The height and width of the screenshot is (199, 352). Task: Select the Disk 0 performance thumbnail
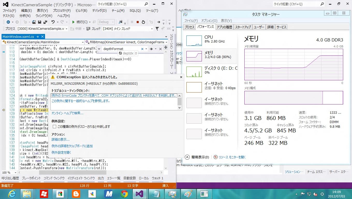[194, 72]
